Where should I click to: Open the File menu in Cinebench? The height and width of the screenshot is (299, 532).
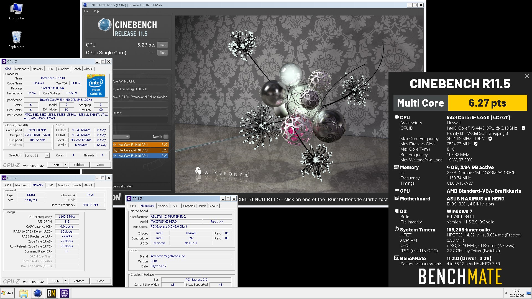[86, 11]
